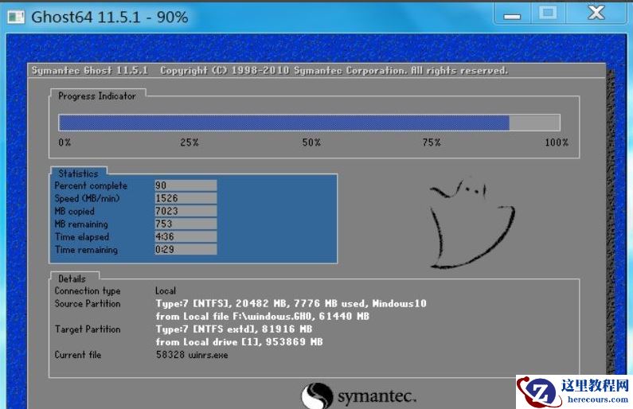Click the 50% progress scale label

pos(311,142)
